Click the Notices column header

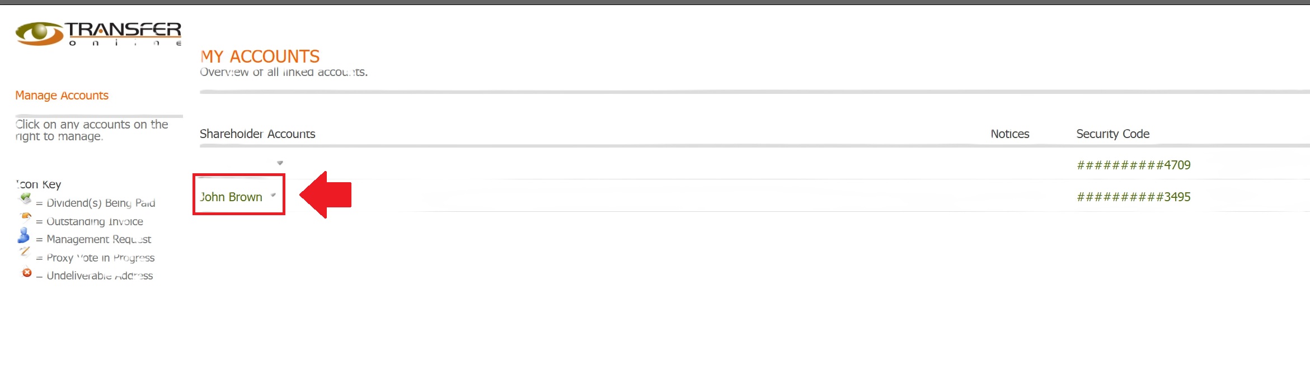(1010, 134)
